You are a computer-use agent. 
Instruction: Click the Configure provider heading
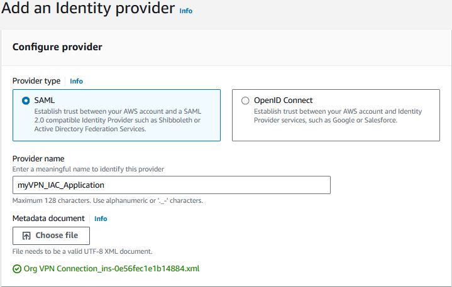click(x=57, y=47)
